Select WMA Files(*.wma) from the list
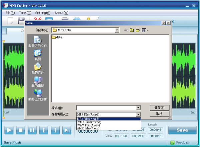The width and height of the screenshot is (200, 147). point(109,122)
